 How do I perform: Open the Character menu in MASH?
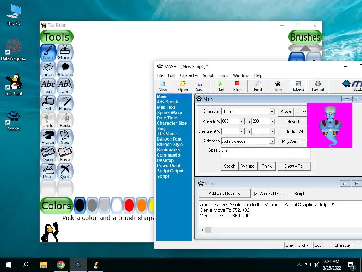tap(189, 75)
